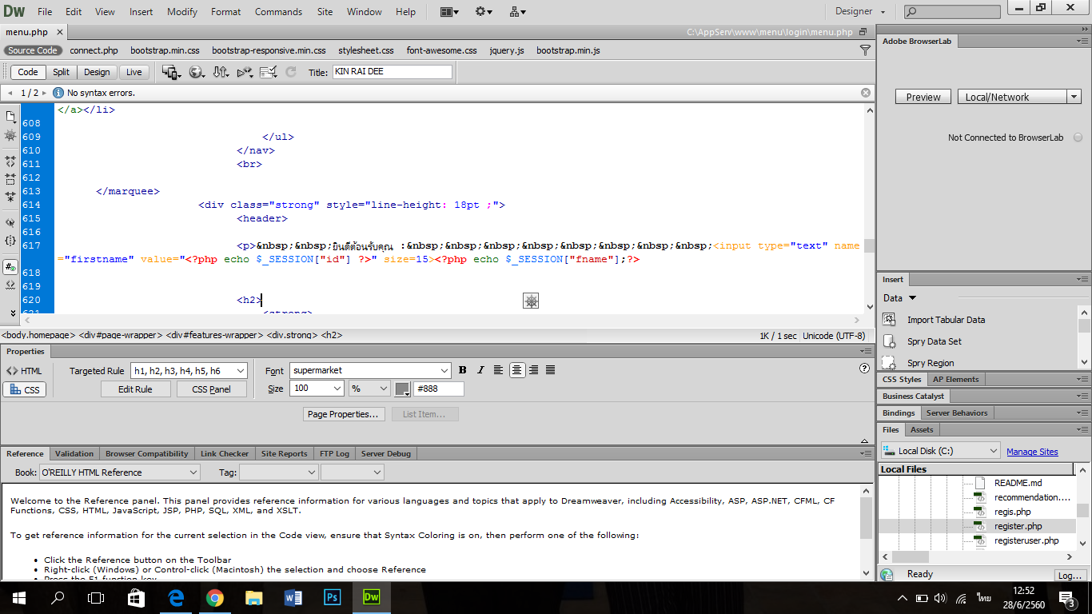Image resolution: width=1092 pixels, height=614 pixels.
Task: Click the CSS Panel button
Action: [212, 389]
